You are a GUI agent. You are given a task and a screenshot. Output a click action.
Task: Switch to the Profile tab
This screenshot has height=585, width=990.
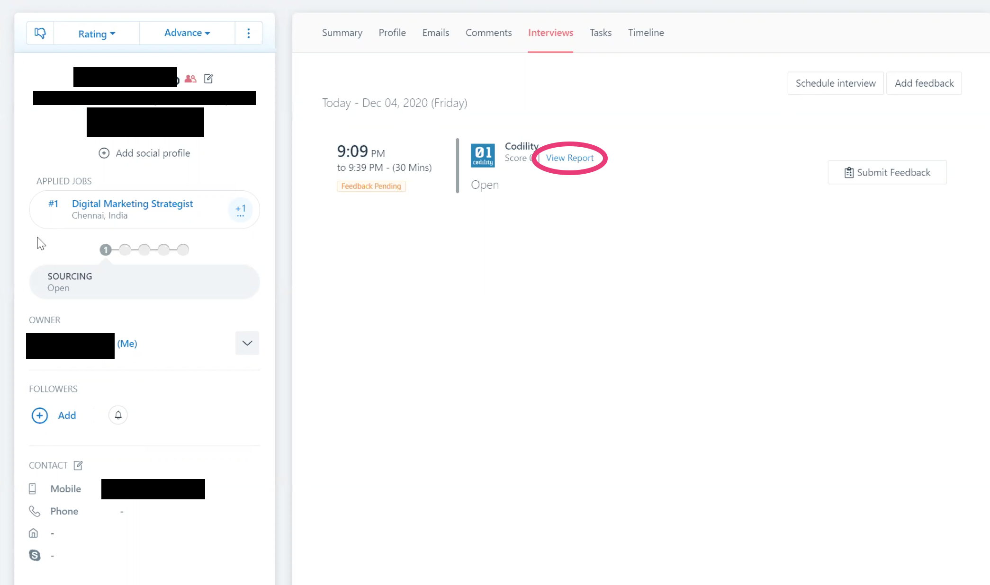[392, 33]
